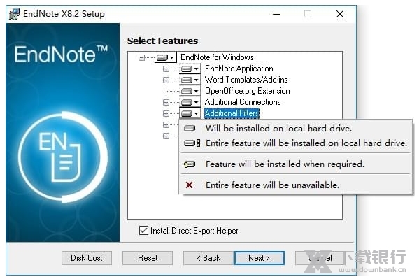419x279 pixels.
Task: Click the Additional Filters drive icon dropdown
Action: [x=190, y=113]
